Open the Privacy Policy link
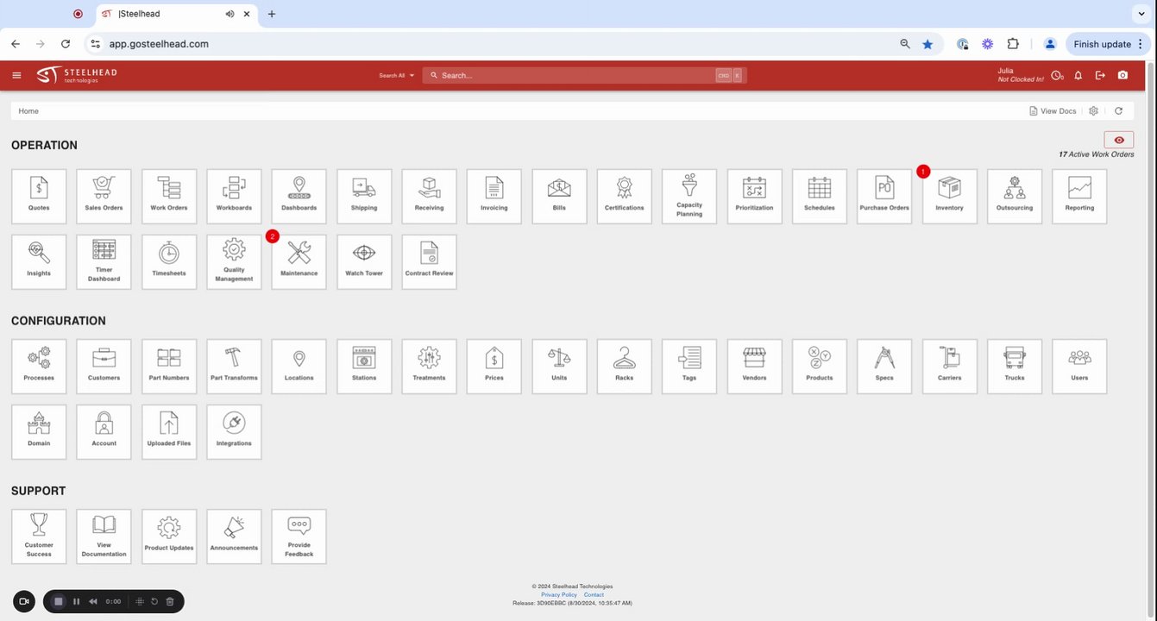Screen dimensions: 1157x621 point(559,595)
